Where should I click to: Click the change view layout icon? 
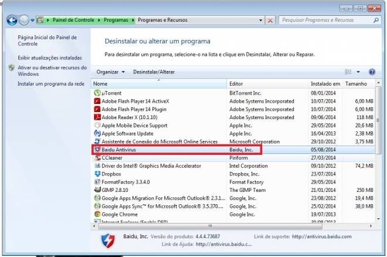[x=348, y=72]
